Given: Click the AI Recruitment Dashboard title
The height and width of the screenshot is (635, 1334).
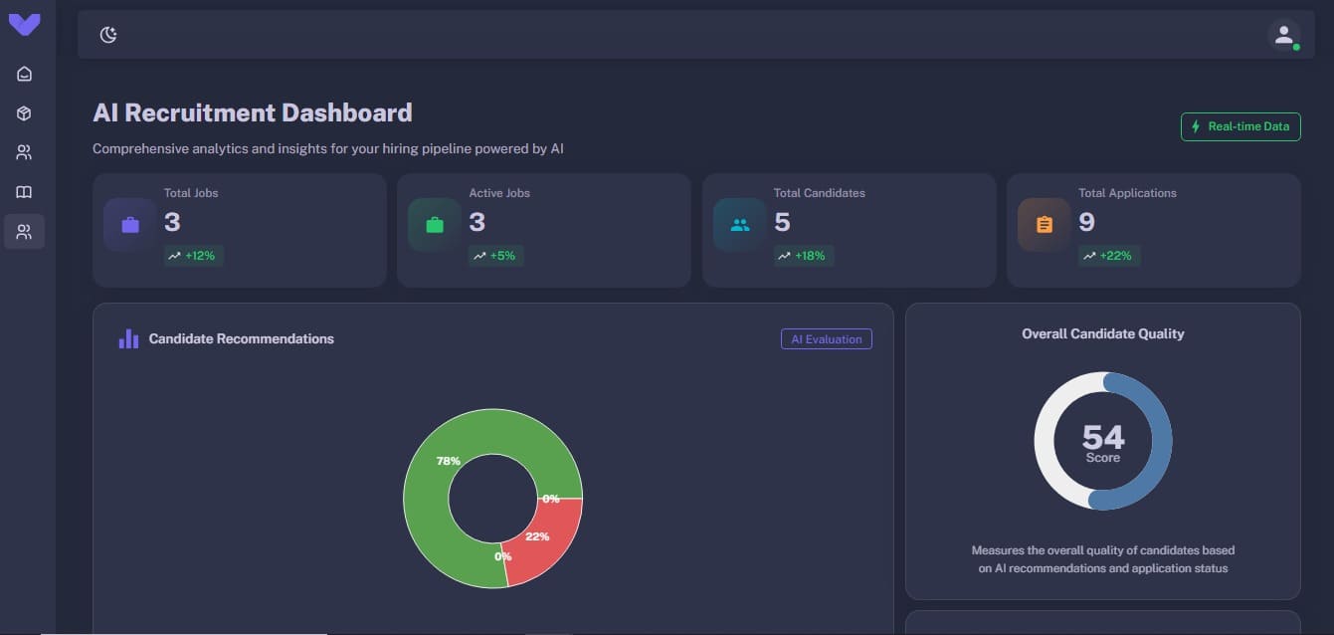Looking at the screenshot, I should (x=253, y=112).
